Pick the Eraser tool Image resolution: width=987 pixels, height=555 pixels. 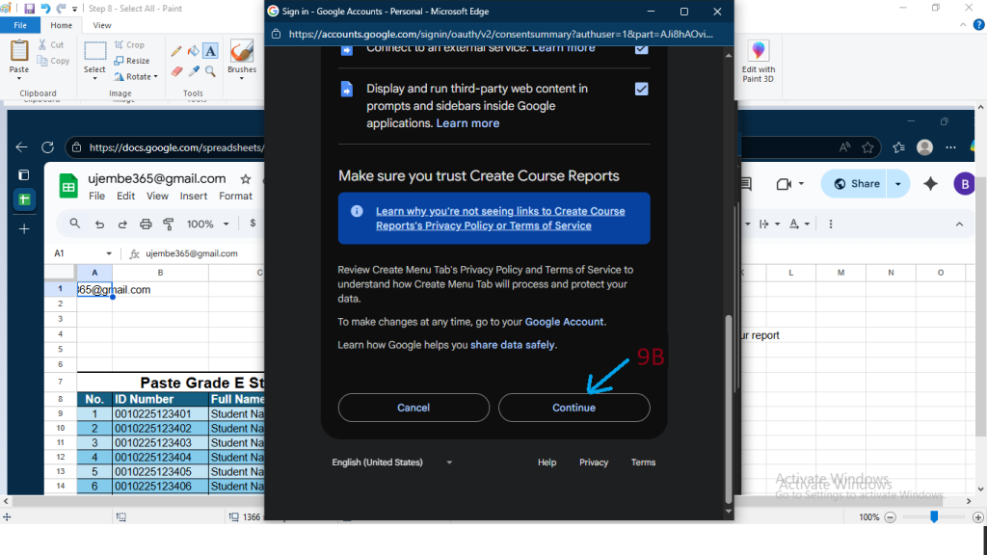(176, 70)
